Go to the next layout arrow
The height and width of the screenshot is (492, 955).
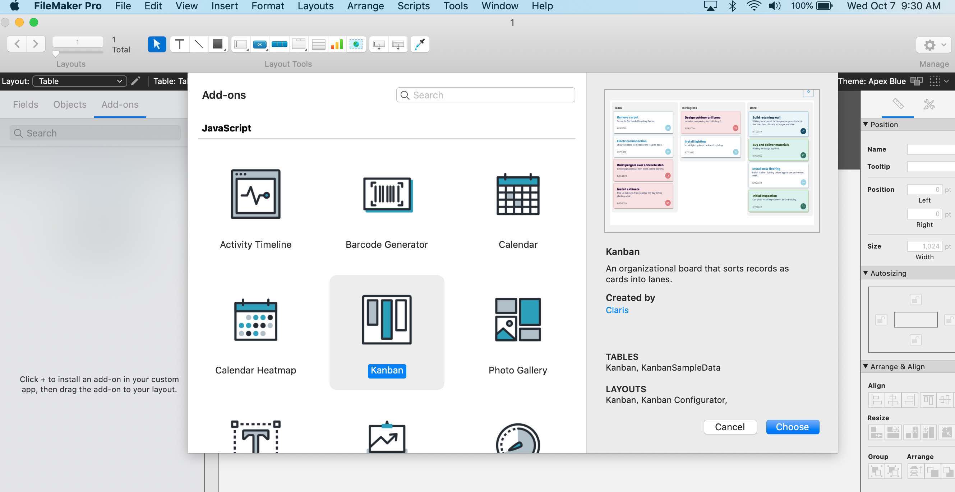[x=36, y=44]
